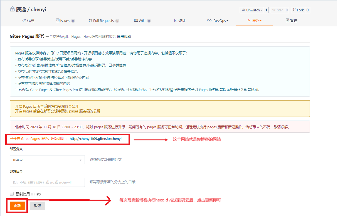This screenshot has width=338, height=216.
Task: Toggle the 强制使用 HTTPS checkbox
Action: (x=12, y=194)
